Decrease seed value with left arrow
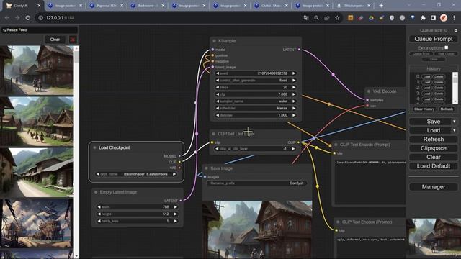Image resolution: width=461 pixels, height=259 pixels. click(x=218, y=73)
